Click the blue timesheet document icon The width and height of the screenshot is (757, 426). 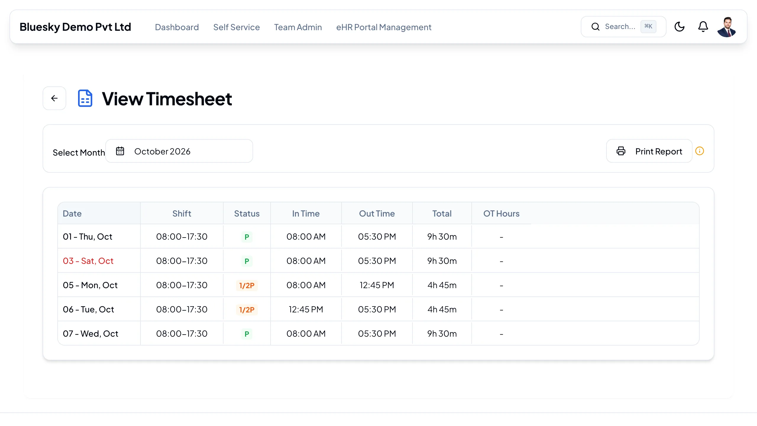point(85,98)
